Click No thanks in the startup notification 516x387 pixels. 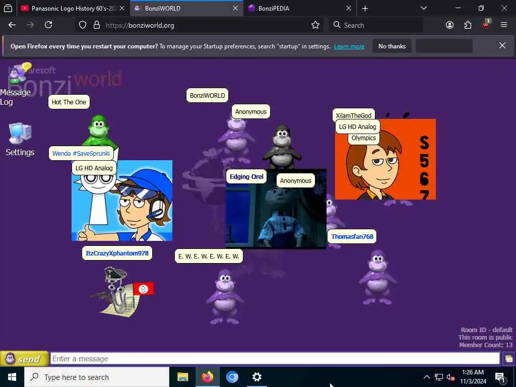(x=392, y=46)
